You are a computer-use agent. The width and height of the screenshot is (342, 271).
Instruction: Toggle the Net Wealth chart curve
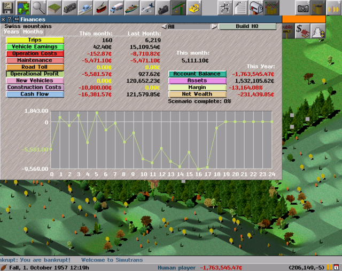[x=197, y=94]
